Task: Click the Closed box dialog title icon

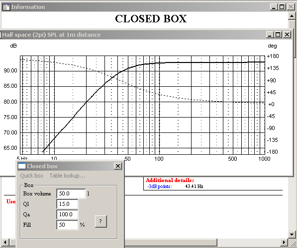Action: coord(21,166)
